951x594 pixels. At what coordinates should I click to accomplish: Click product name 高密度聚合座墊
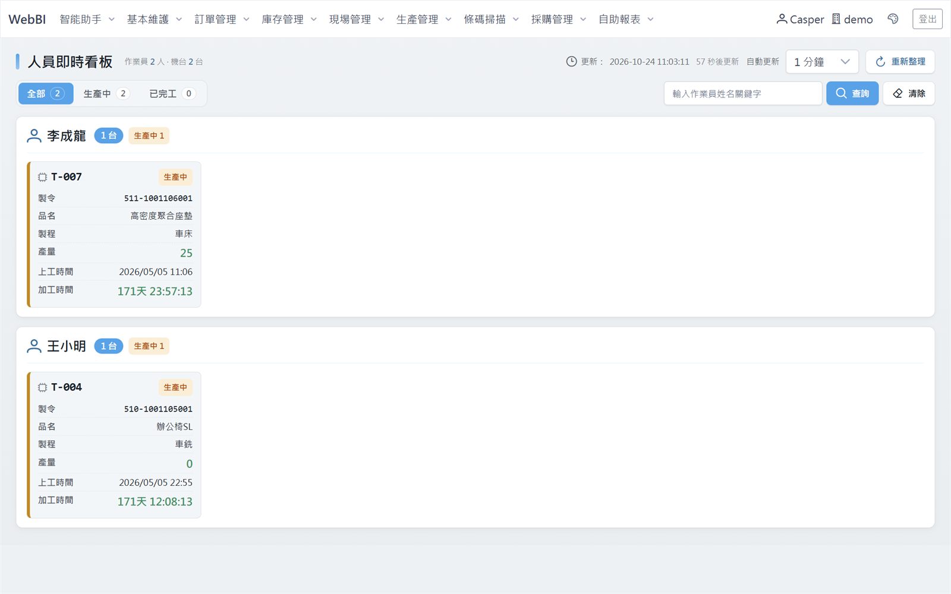coord(162,216)
